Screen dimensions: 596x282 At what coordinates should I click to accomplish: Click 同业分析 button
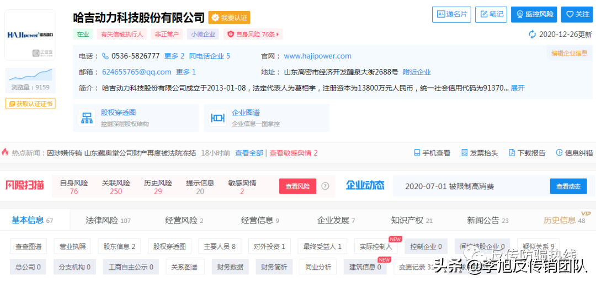318,267
